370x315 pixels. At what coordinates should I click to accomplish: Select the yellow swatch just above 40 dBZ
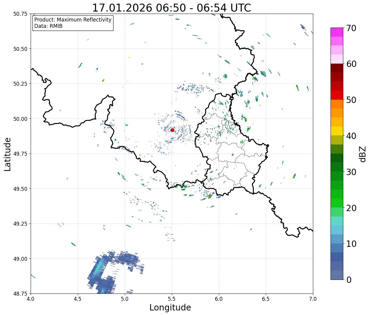tap(337, 131)
